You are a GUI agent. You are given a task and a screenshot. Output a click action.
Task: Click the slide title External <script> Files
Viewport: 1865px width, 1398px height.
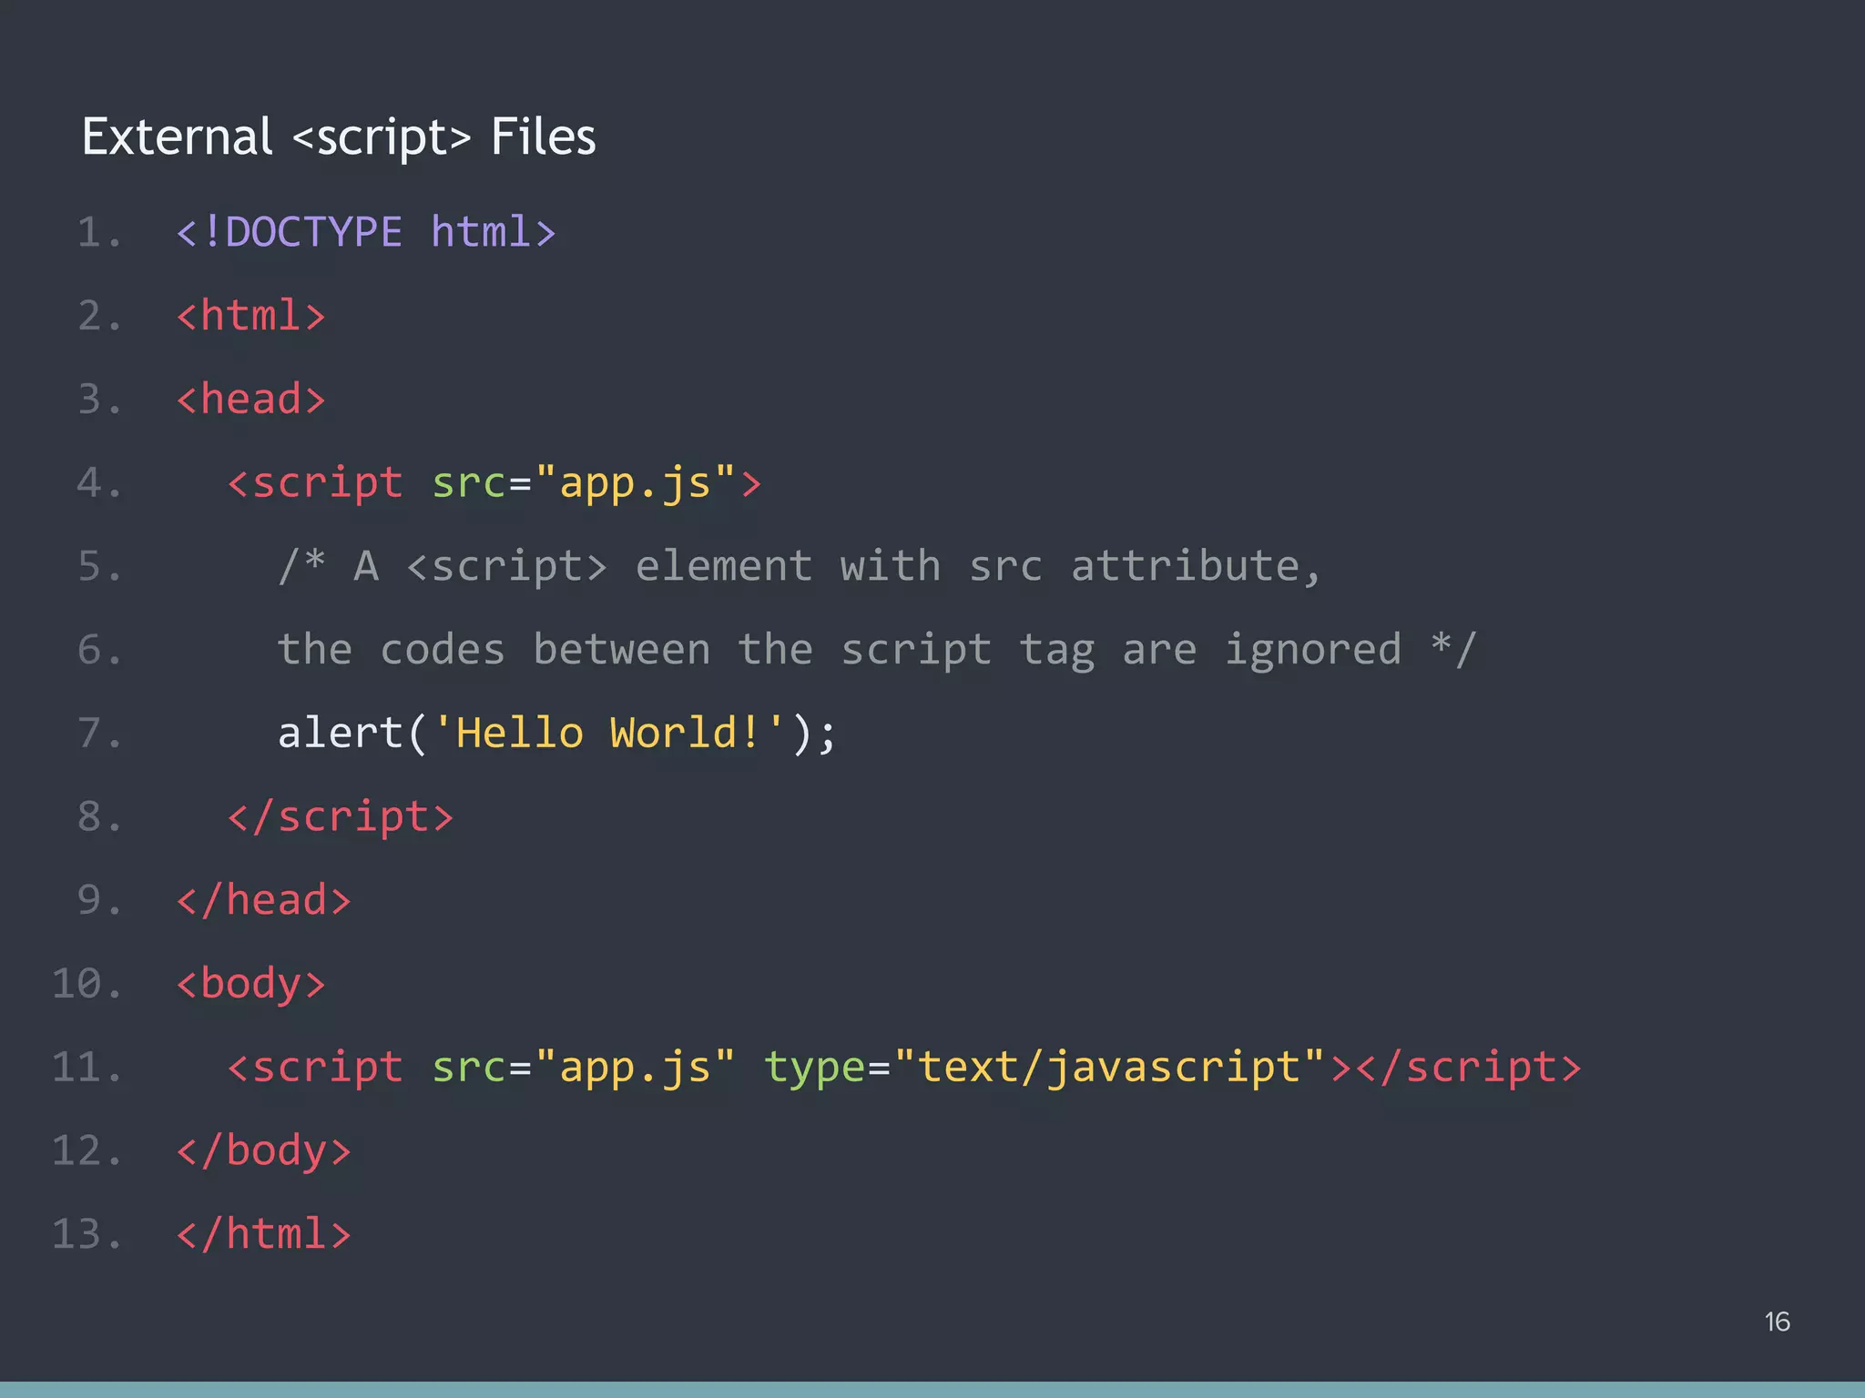339,137
